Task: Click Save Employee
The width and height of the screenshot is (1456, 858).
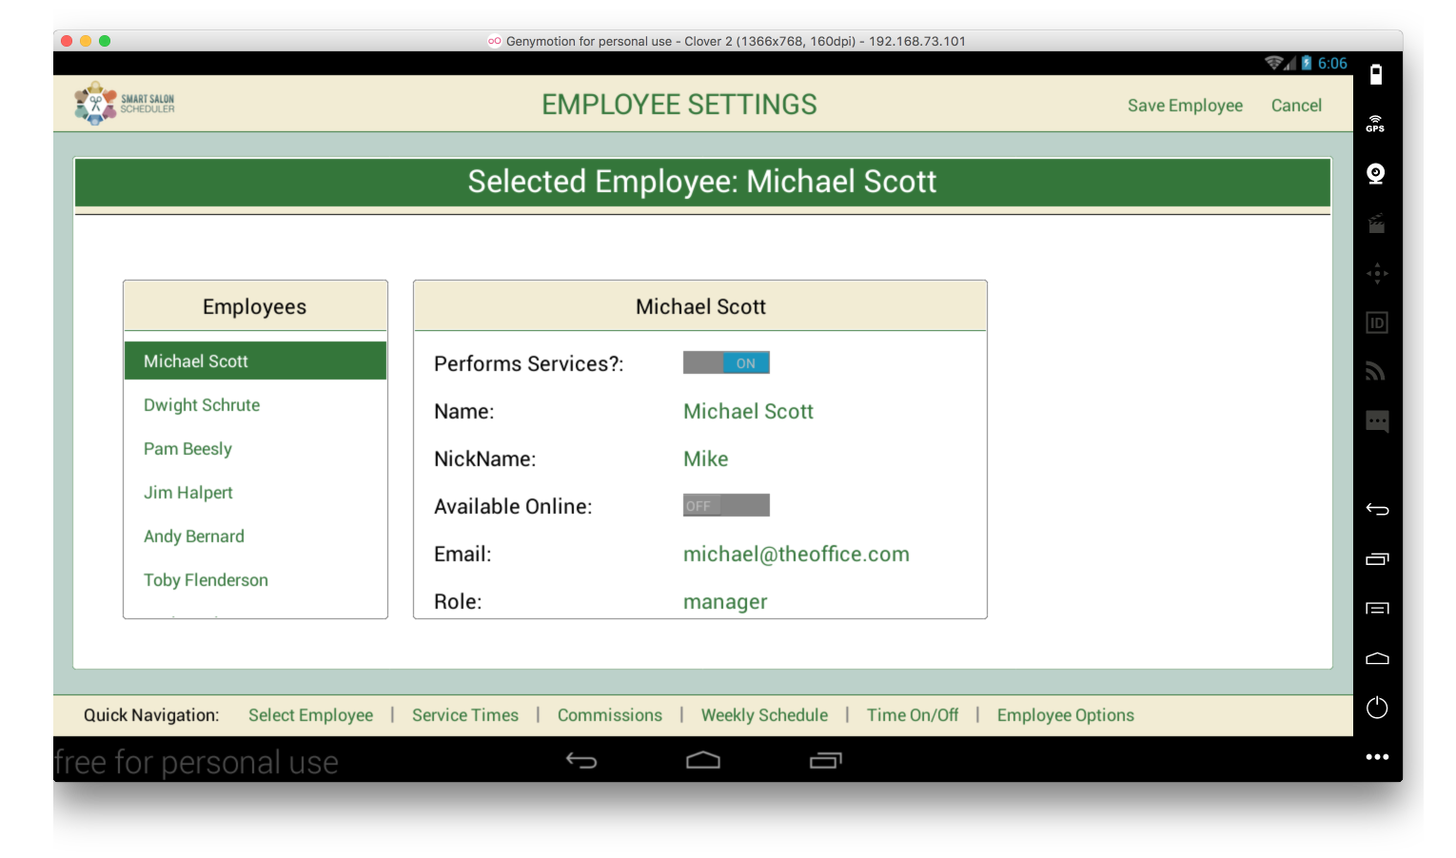Action: (x=1185, y=106)
